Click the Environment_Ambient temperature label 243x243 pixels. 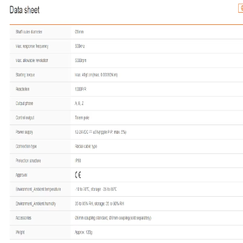coord(38,190)
